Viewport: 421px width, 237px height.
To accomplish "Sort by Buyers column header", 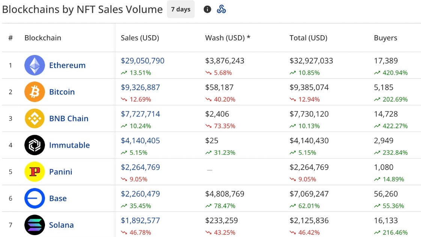I will pyautogui.click(x=386, y=38).
